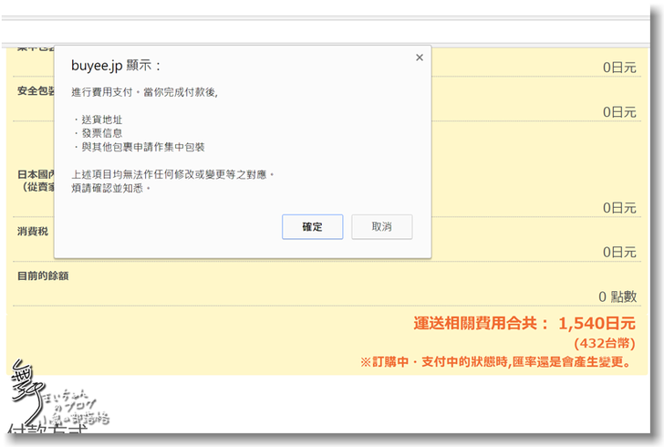Click the '發票信息' bullet in the dialog
This screenshot has width=664, height=447.
pyautogui.click(x=99, y=133)
